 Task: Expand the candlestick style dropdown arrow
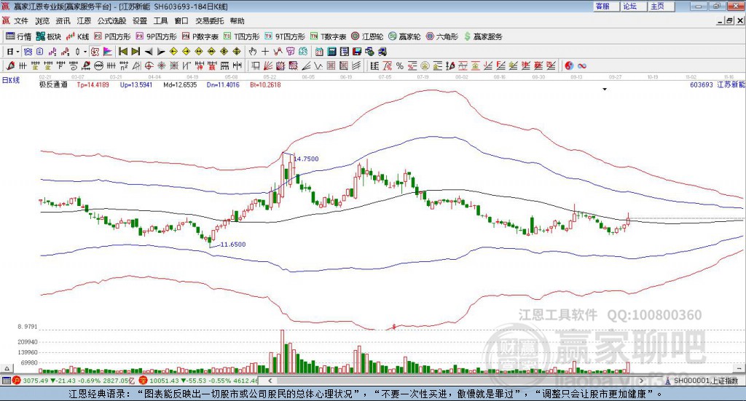coord(85,52)
